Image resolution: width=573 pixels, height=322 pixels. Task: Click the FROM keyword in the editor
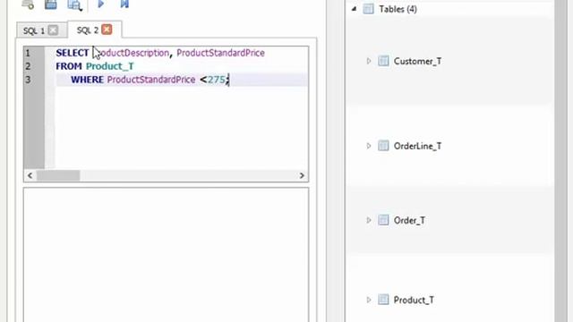pyautogui.click(x=69, y=66)
